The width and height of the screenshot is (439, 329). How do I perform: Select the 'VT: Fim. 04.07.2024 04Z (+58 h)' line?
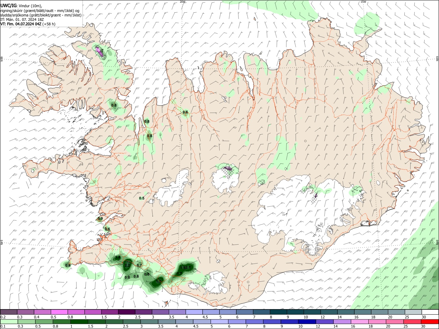tap(28, 24)
